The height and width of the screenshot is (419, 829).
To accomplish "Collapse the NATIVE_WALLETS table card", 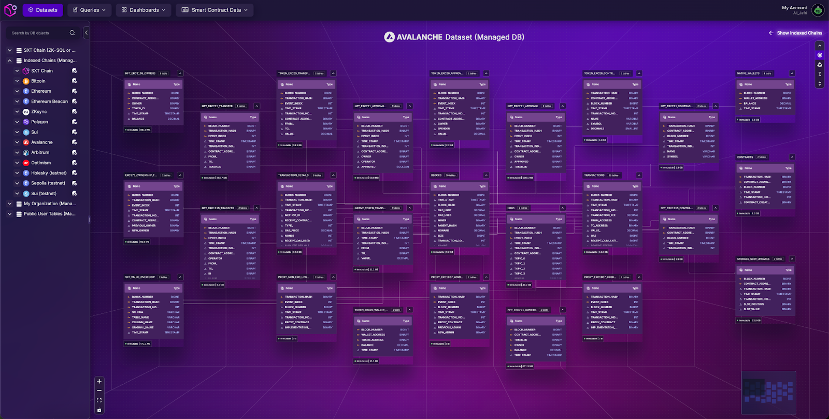I will [x=792, y=74].
